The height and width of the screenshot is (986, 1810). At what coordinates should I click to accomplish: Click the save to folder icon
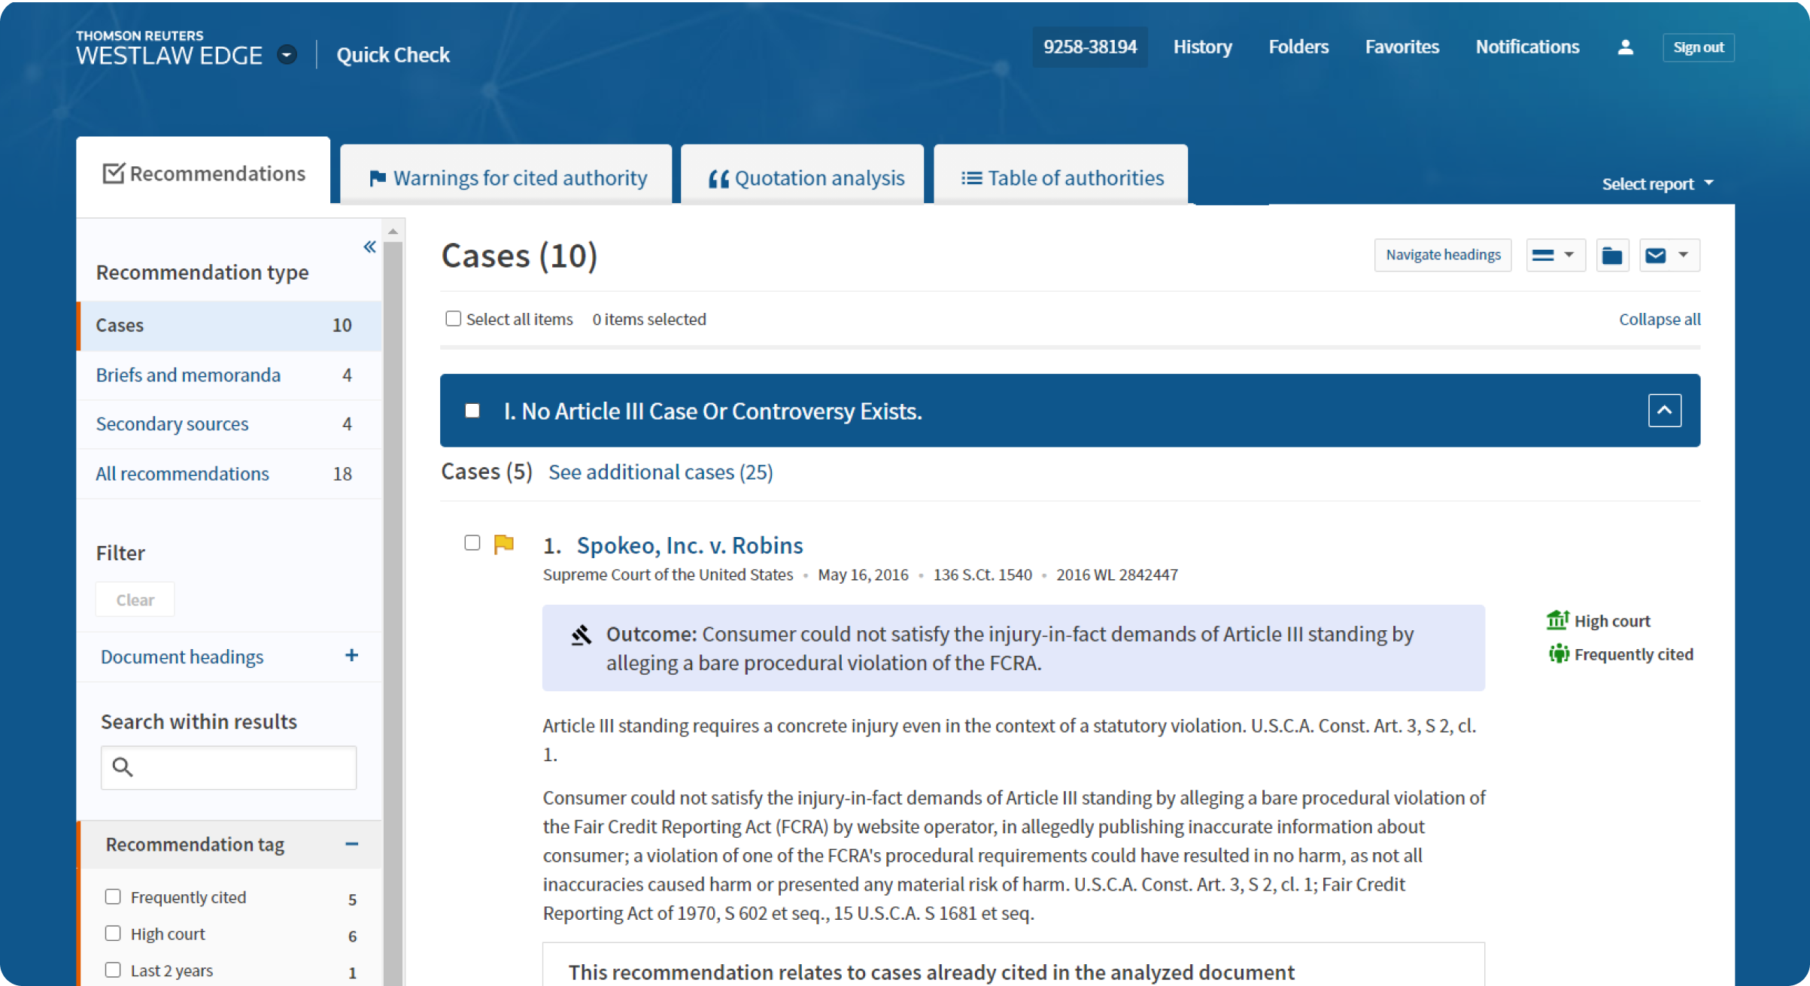coord(1612,256)
